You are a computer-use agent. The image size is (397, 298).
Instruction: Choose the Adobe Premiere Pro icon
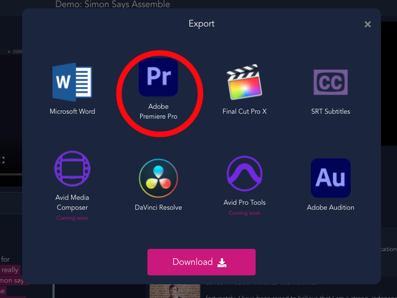tap(158, 77)
